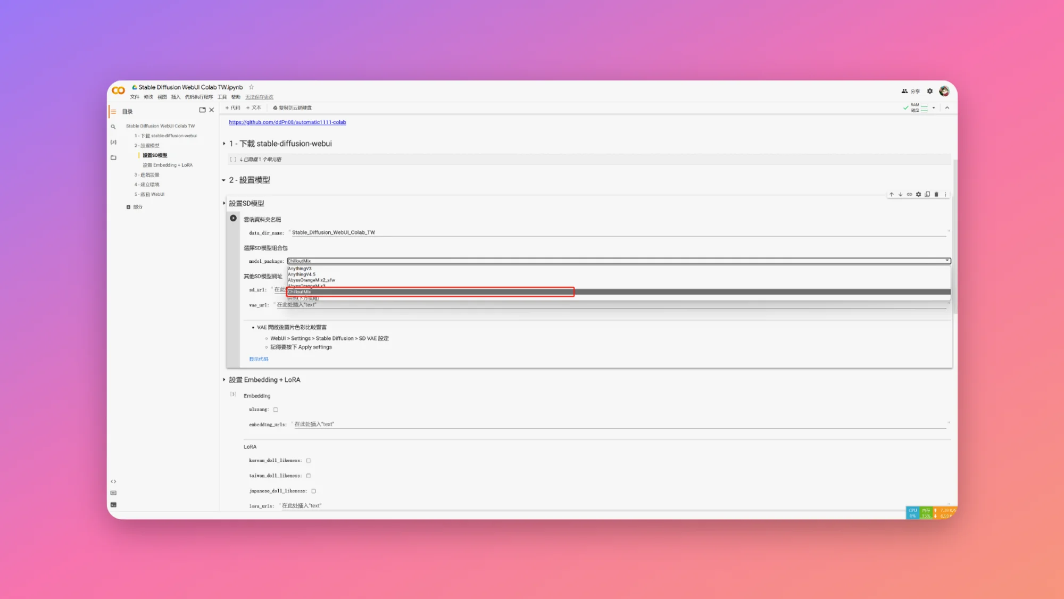Open the command palette icon
The height and width of the screenshot is (599, 1064).
pyautogui.click(x=113, y=493)
